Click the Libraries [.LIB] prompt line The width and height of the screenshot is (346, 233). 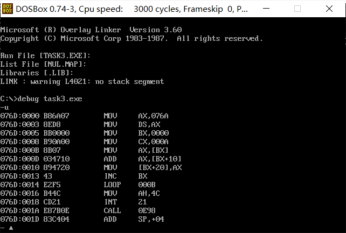coord(37,73)
